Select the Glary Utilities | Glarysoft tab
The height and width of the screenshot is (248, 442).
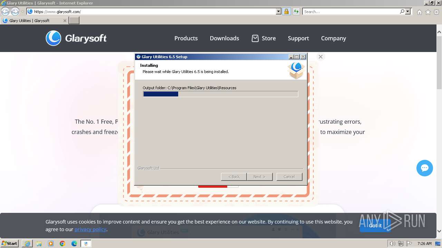(x=34, y=21)
